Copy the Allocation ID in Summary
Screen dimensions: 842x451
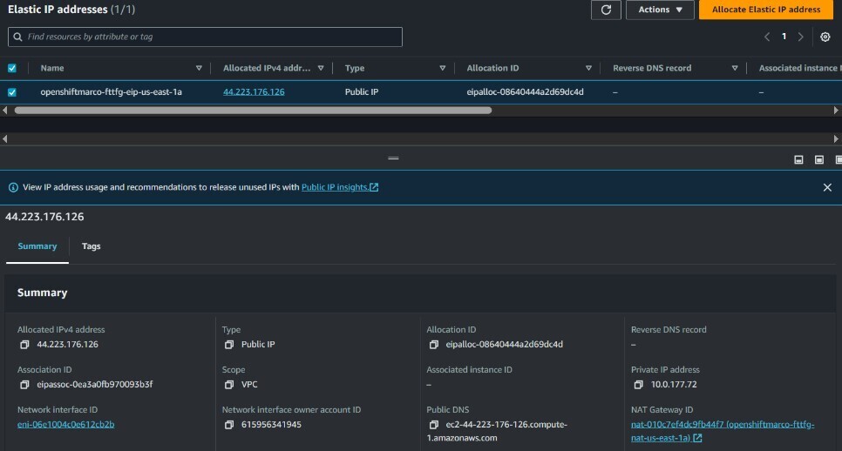click(433, 345)
